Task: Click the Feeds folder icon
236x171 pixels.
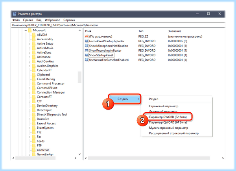Action: click(x=34, y=141)
